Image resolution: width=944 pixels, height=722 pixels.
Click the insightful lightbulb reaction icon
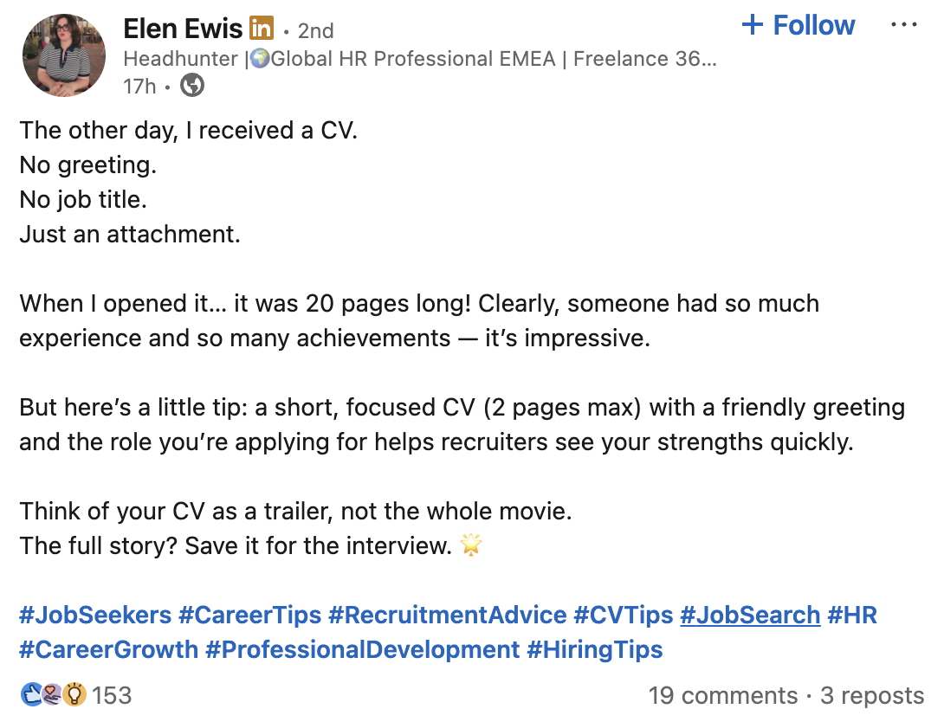coord(74,694)
